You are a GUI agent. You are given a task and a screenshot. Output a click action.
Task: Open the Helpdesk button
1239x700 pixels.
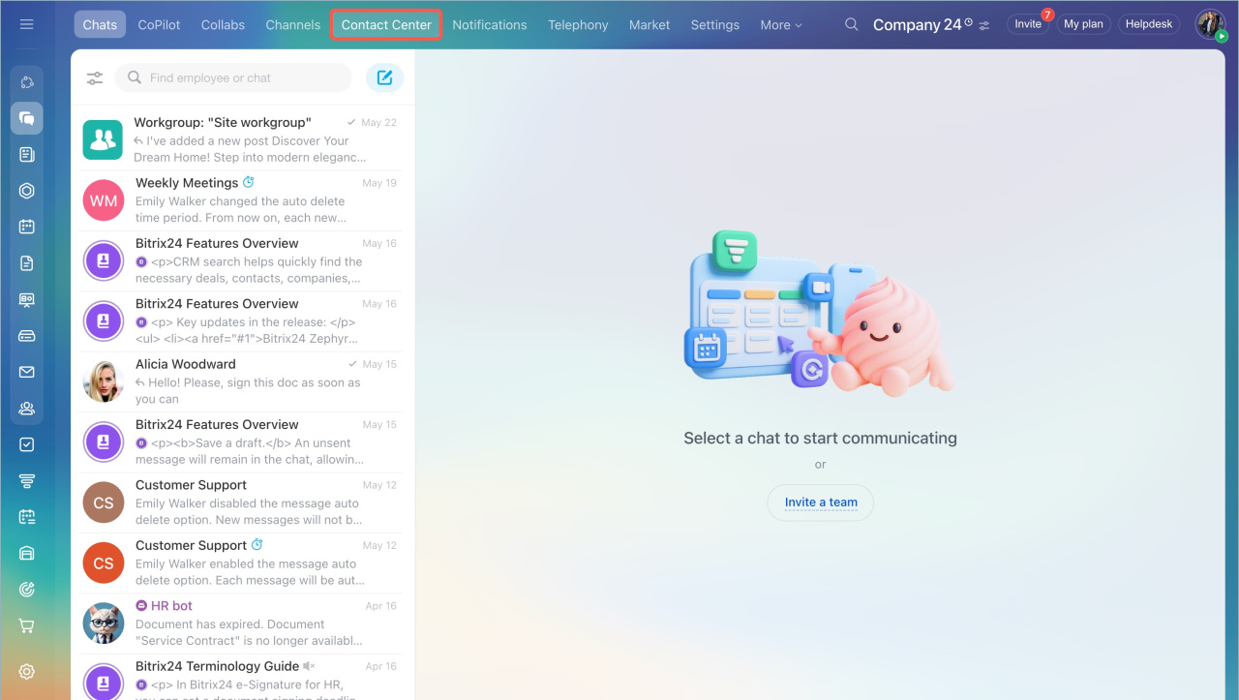[1149, 24]
